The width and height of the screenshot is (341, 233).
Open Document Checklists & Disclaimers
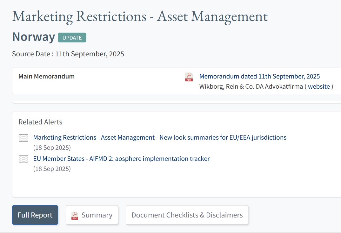(x=187, y=215)
